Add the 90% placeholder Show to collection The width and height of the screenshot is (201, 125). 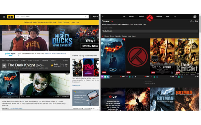click(130, 77)
